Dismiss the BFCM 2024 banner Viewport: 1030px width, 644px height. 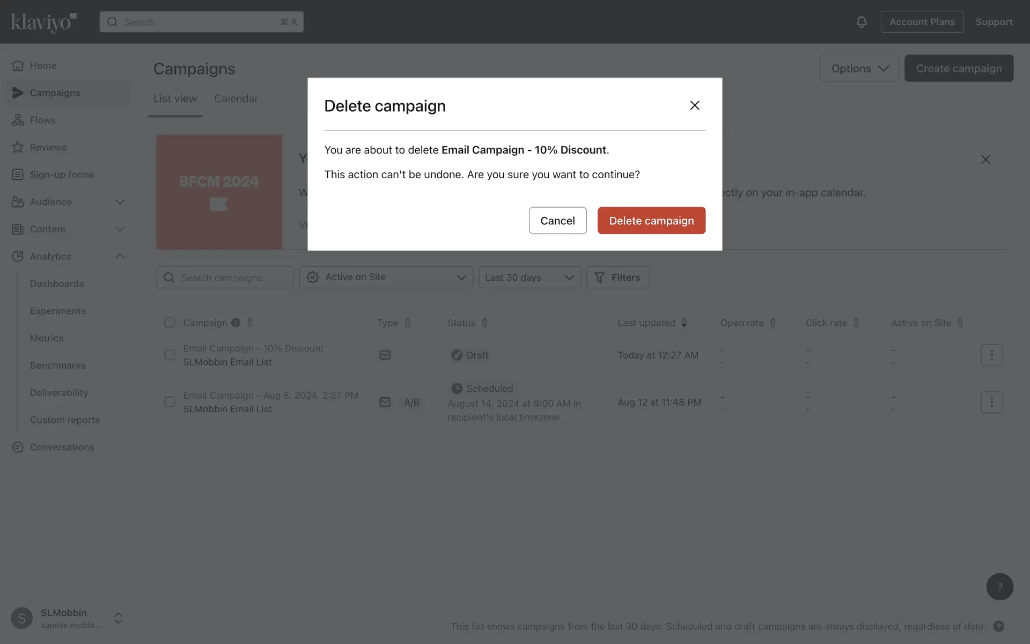(x=985, y=159)
